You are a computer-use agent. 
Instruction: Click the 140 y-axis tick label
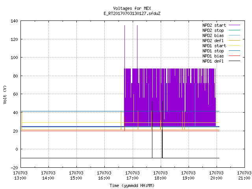tap(14, 21)
